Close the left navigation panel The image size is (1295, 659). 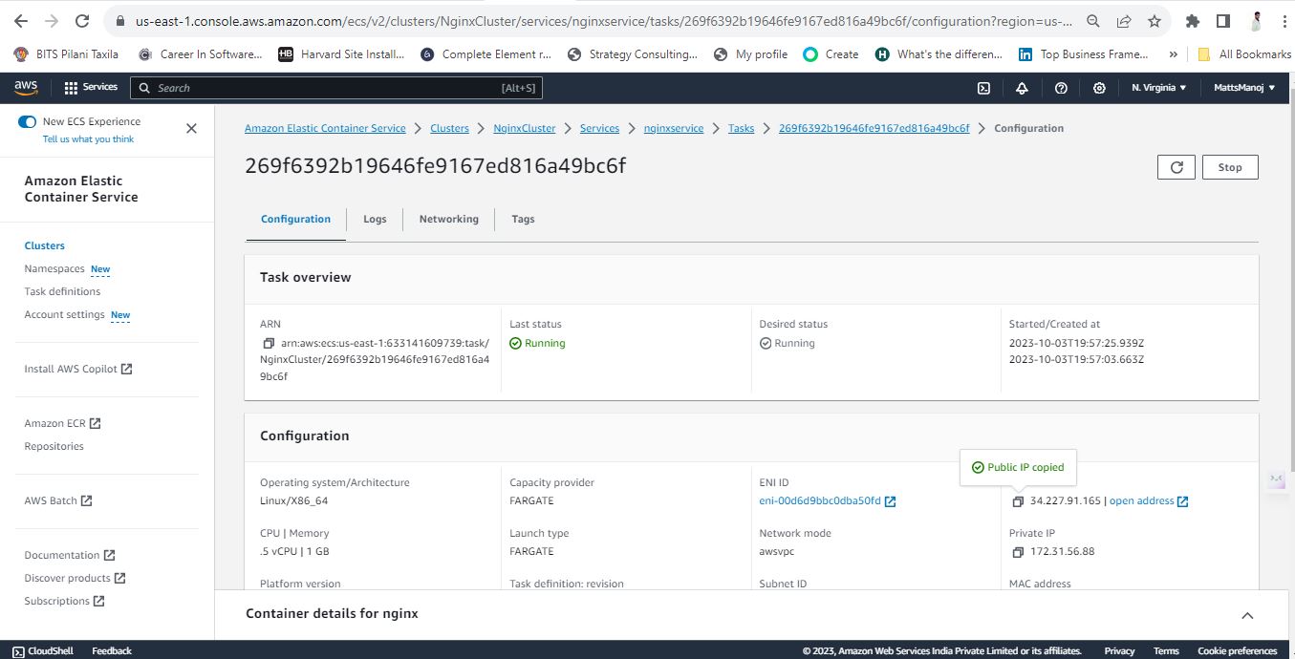coord(191,129)
